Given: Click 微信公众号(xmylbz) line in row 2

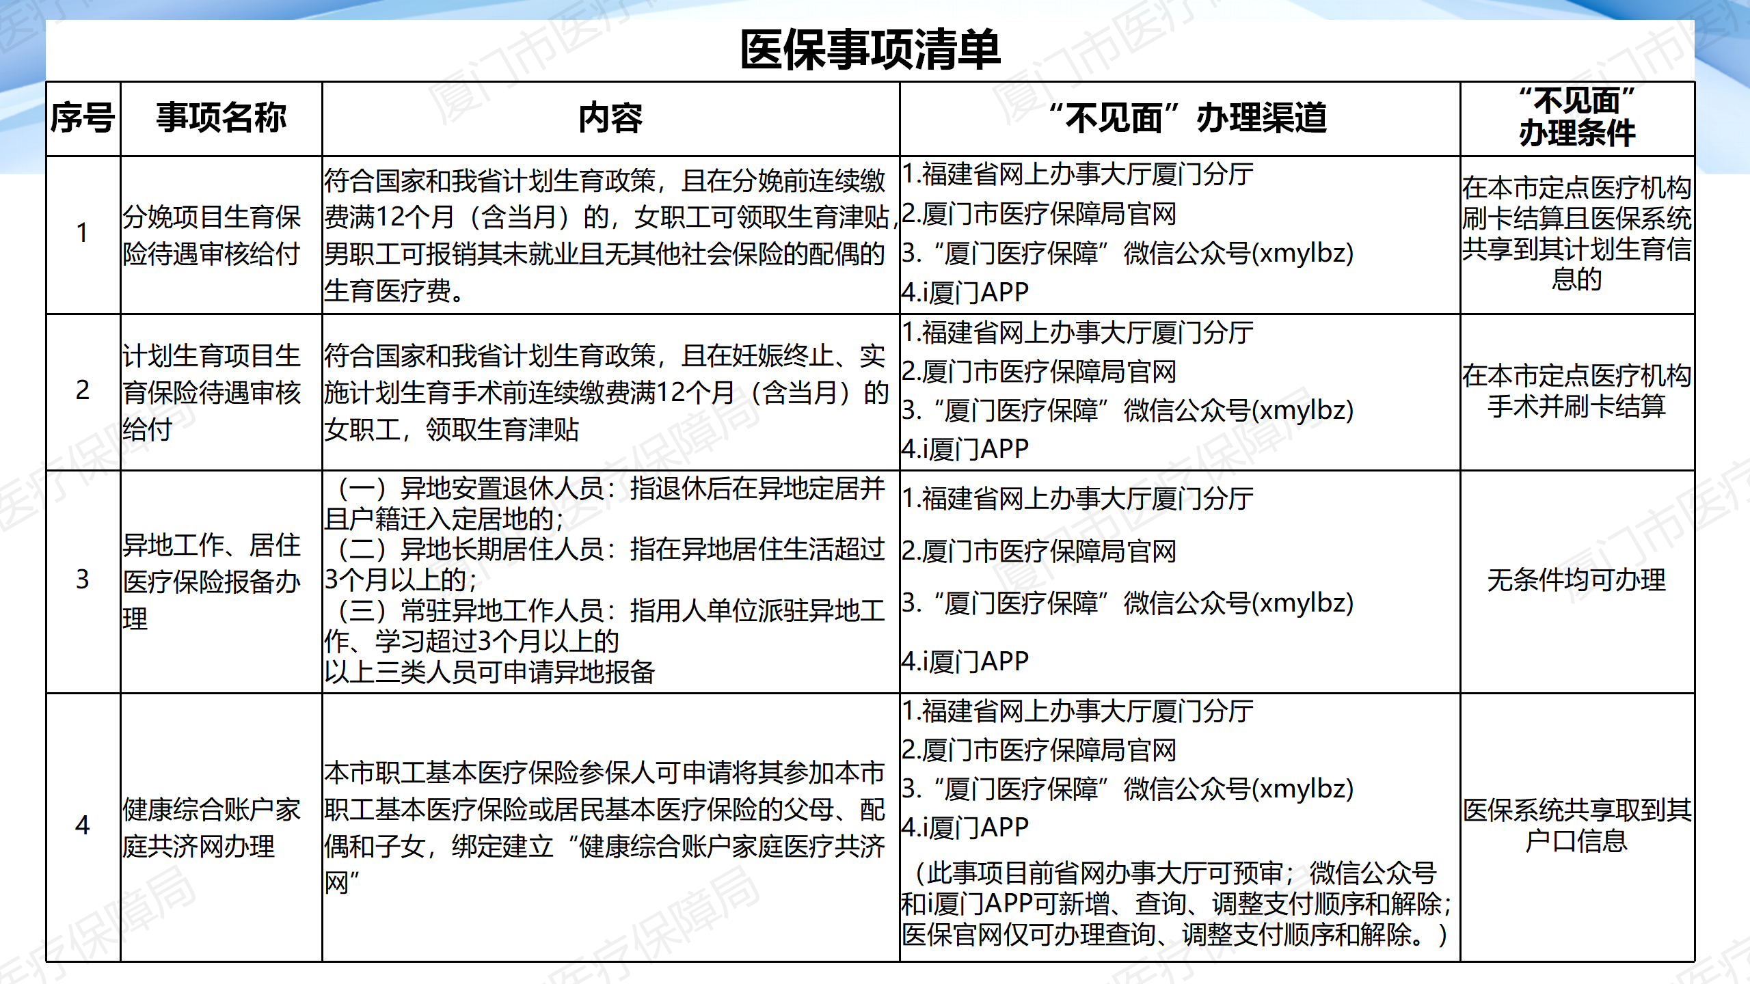Looking at the screenshot, I should [1128, 411].
